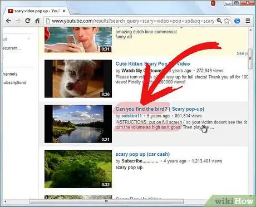Click the 'See y...' link at right
This screenshot has height=207, width=256.
pyautogui.click(x=242, y=53)
